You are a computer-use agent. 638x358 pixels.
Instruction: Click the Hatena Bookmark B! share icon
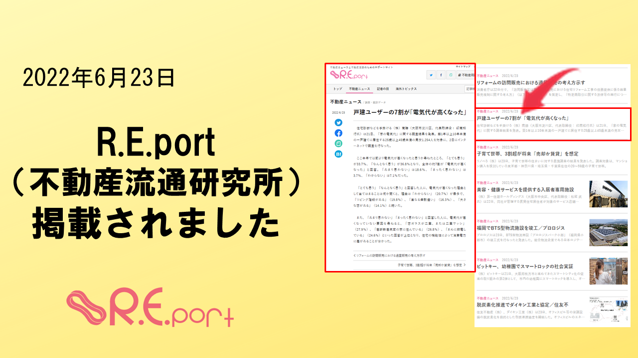coord(338,154)
